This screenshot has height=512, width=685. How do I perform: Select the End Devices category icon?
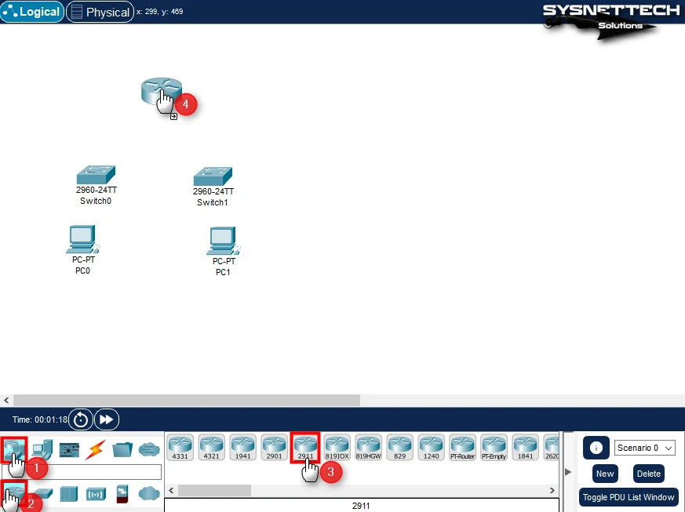(x=42, y=449)
